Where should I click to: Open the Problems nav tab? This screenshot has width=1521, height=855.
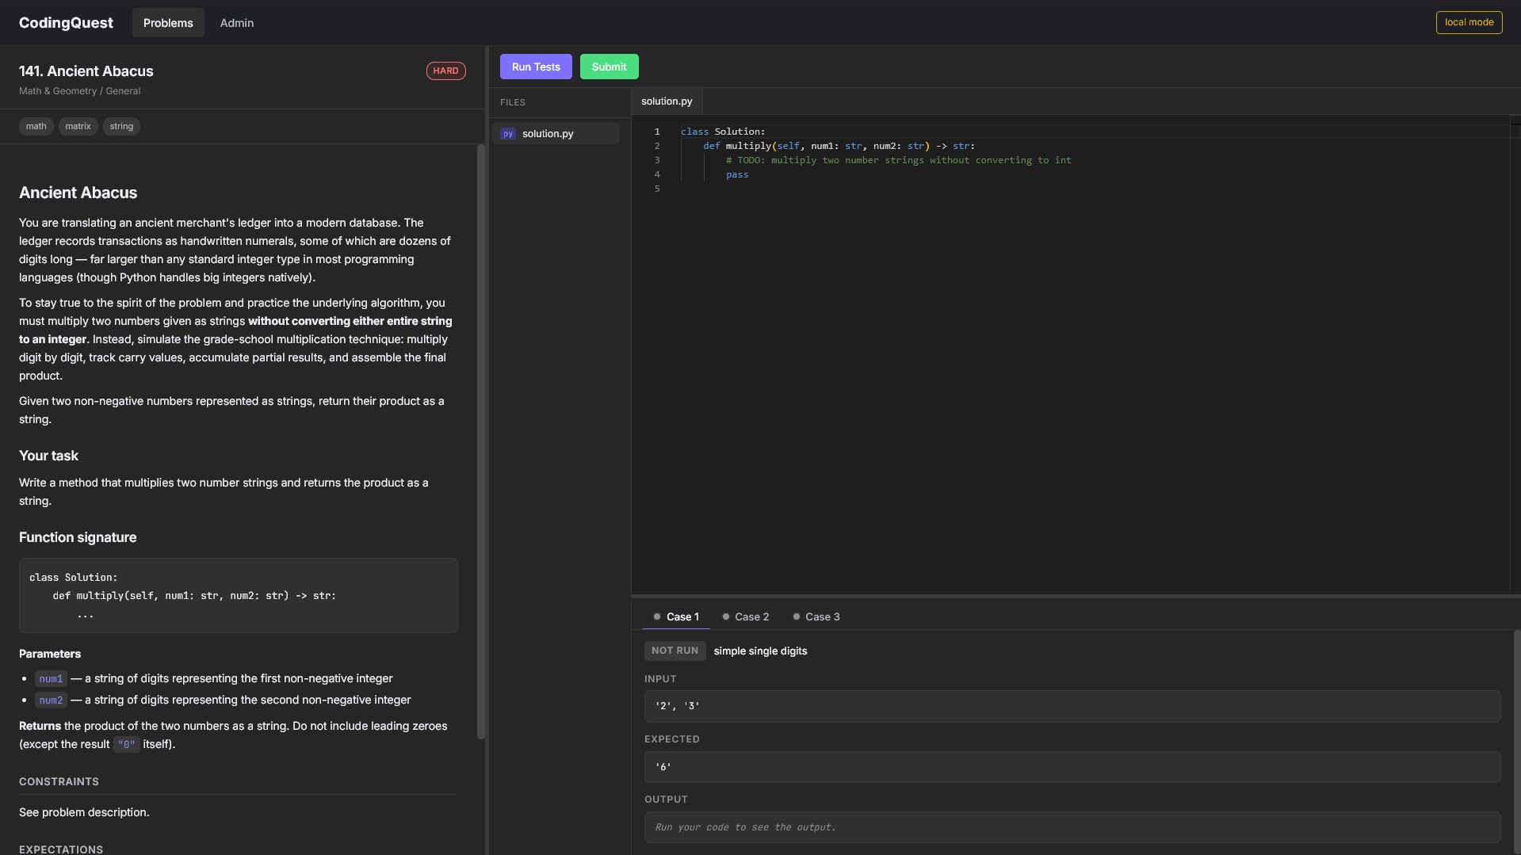click(x=168, y=23)
